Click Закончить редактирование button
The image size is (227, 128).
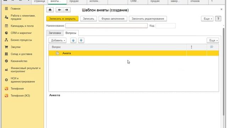(x=148, y=18)
